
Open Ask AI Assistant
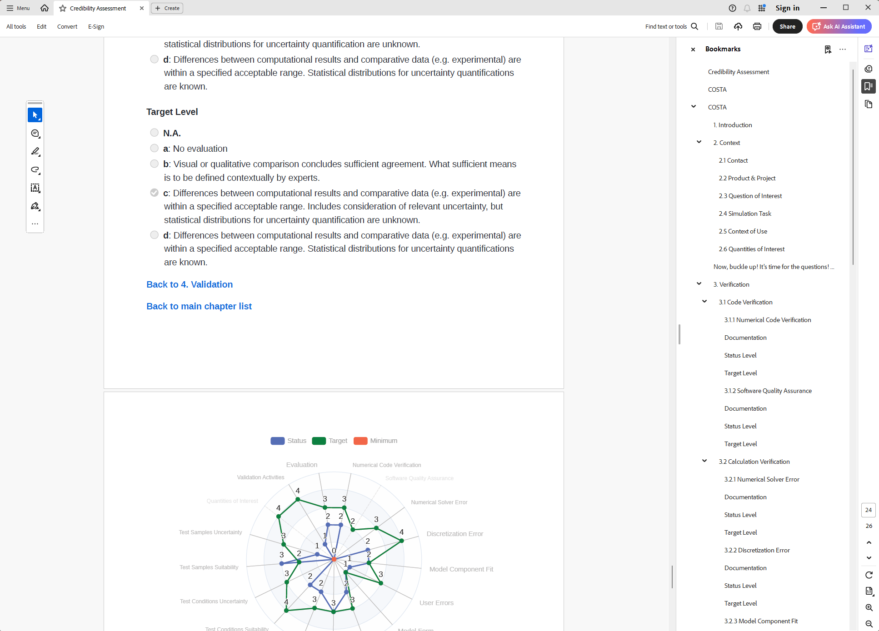[839, 26]
